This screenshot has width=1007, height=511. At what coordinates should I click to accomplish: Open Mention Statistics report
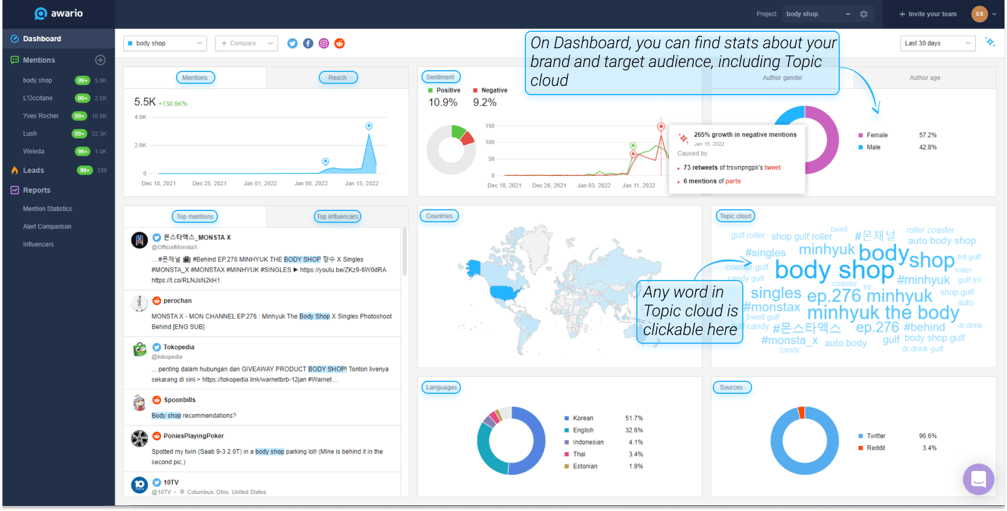point(48,209)
